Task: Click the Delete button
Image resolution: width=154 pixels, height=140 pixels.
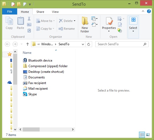Action: pos(66,21)
